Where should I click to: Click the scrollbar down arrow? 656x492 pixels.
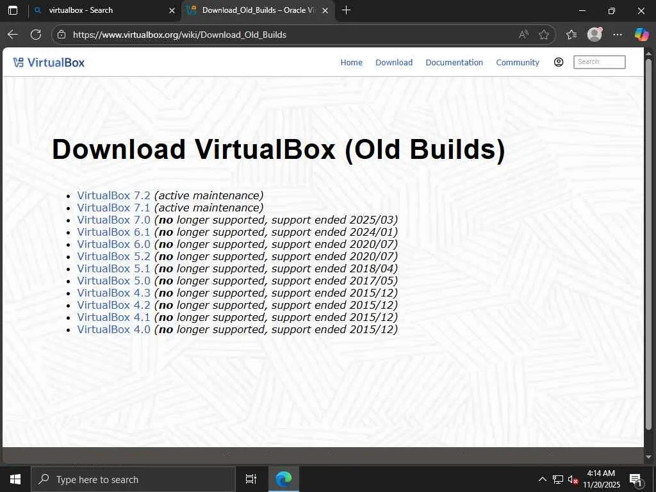click(649, 457)
